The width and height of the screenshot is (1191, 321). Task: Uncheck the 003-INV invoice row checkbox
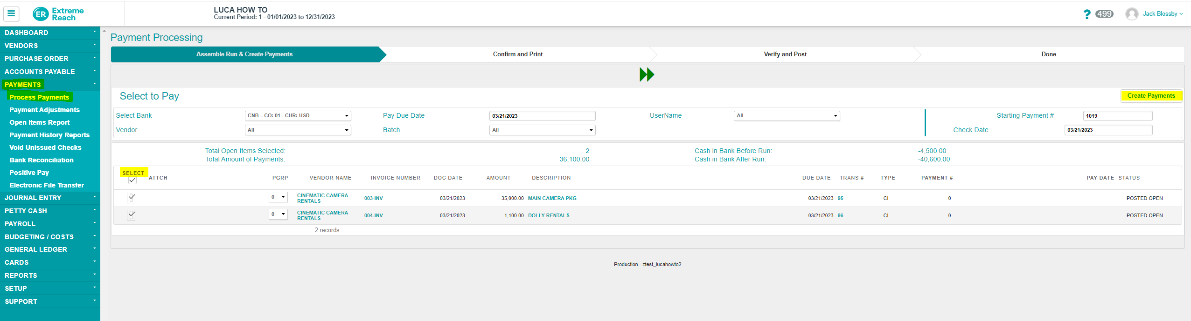click(x=132, y=198)
